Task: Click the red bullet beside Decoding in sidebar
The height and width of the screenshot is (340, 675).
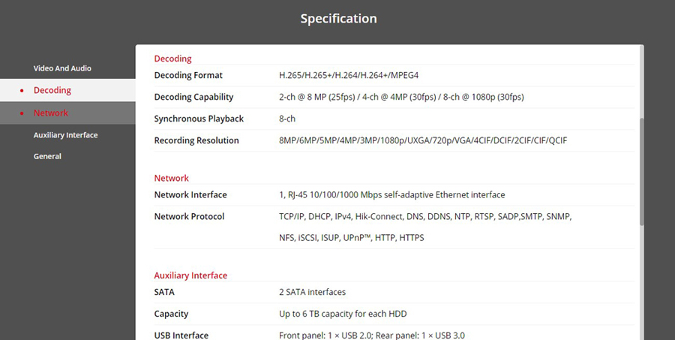Action: 22,91
